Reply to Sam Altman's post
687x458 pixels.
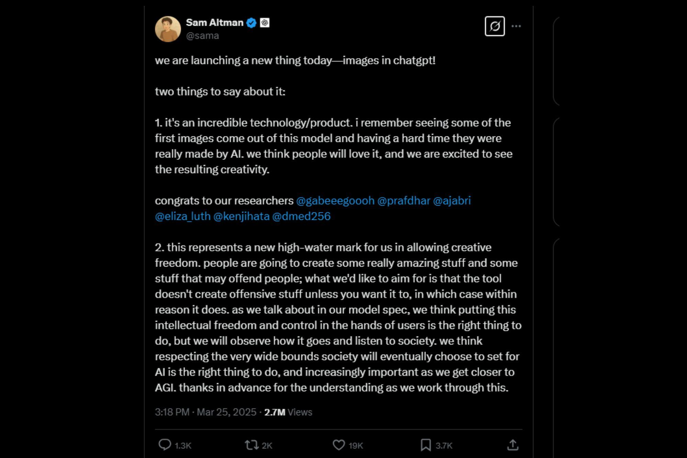pos(165,445)
